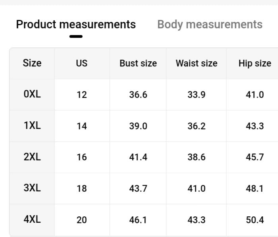Open the Body measurements tab

(210, 25)
